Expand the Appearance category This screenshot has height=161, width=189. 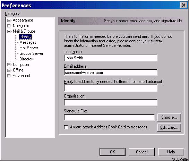tap(9, 20)
